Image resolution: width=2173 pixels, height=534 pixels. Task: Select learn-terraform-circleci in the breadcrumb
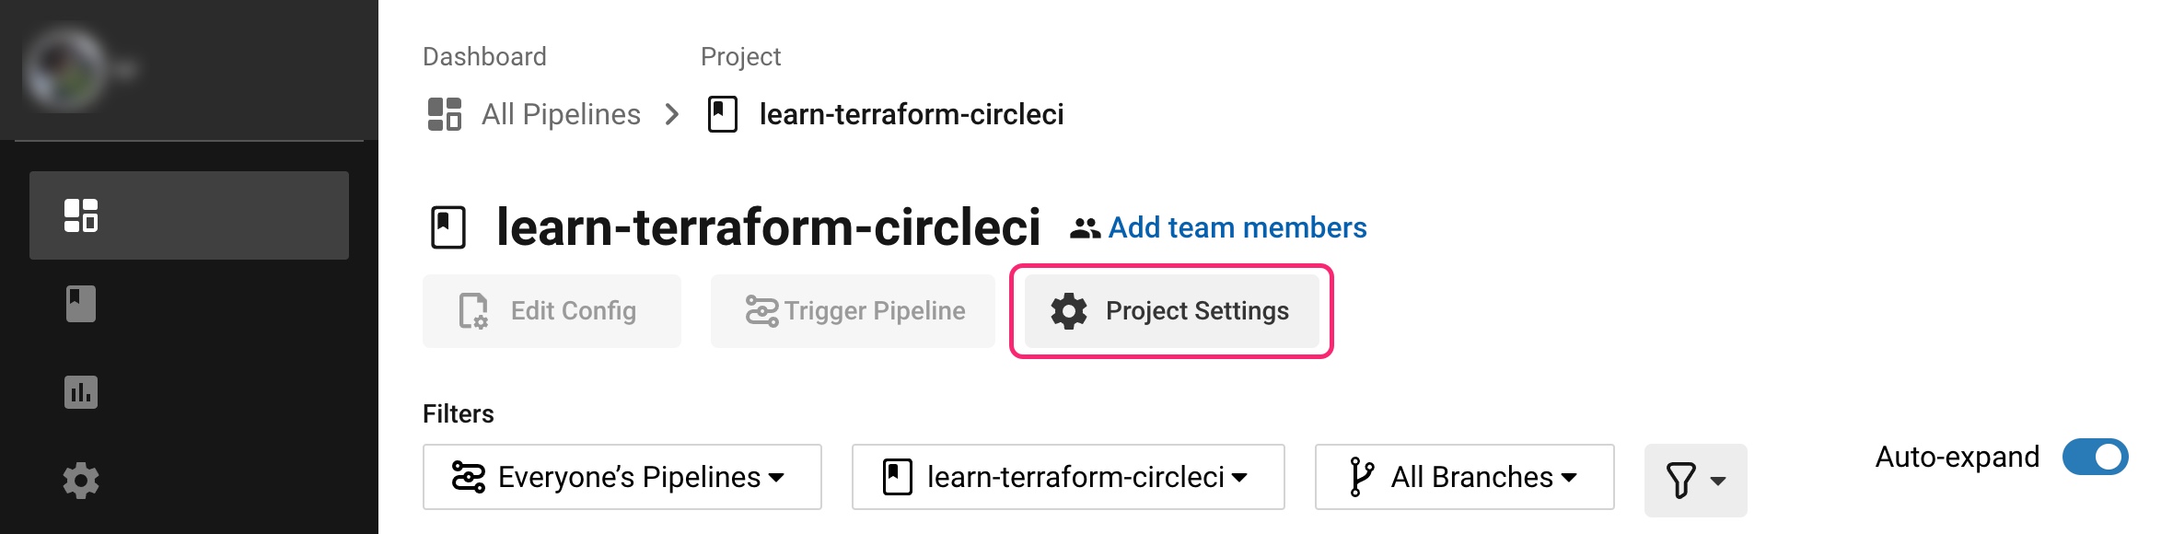pyautogui.click(x=911, y=113)
